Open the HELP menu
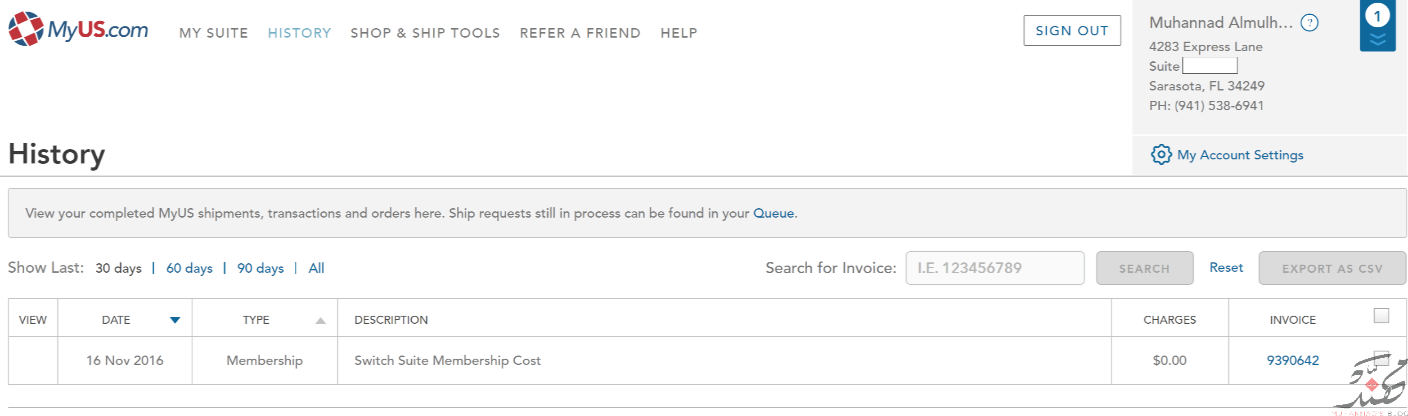 (679, 33)
